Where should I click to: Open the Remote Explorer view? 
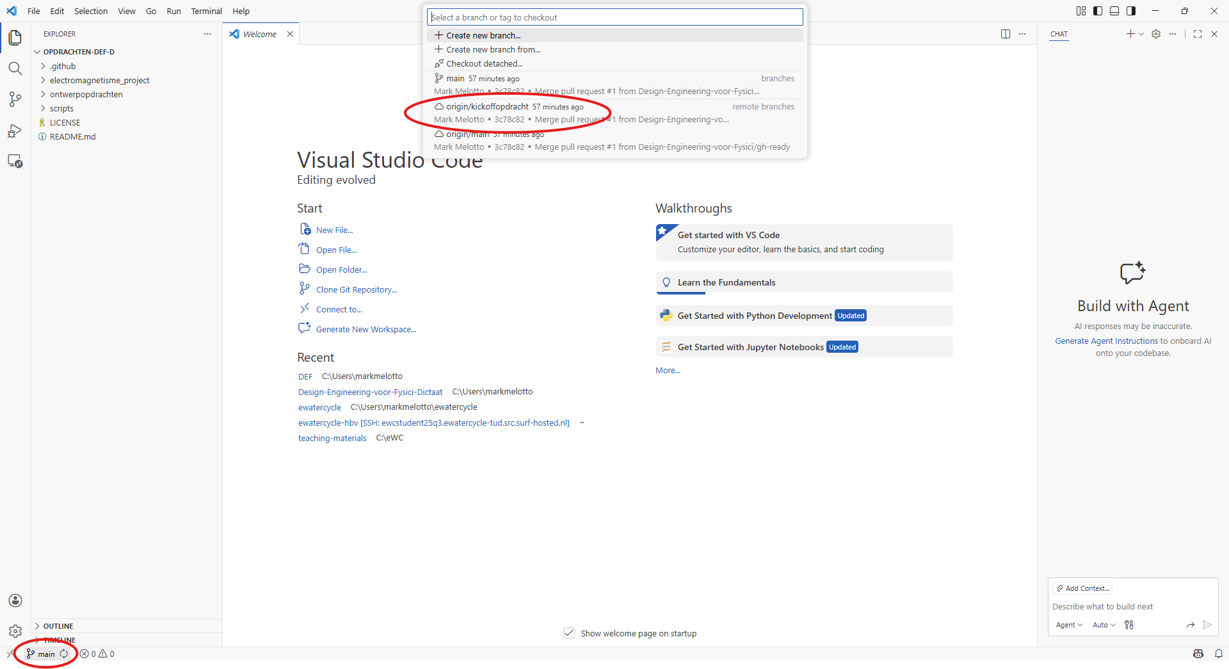(x=15, y=161)
